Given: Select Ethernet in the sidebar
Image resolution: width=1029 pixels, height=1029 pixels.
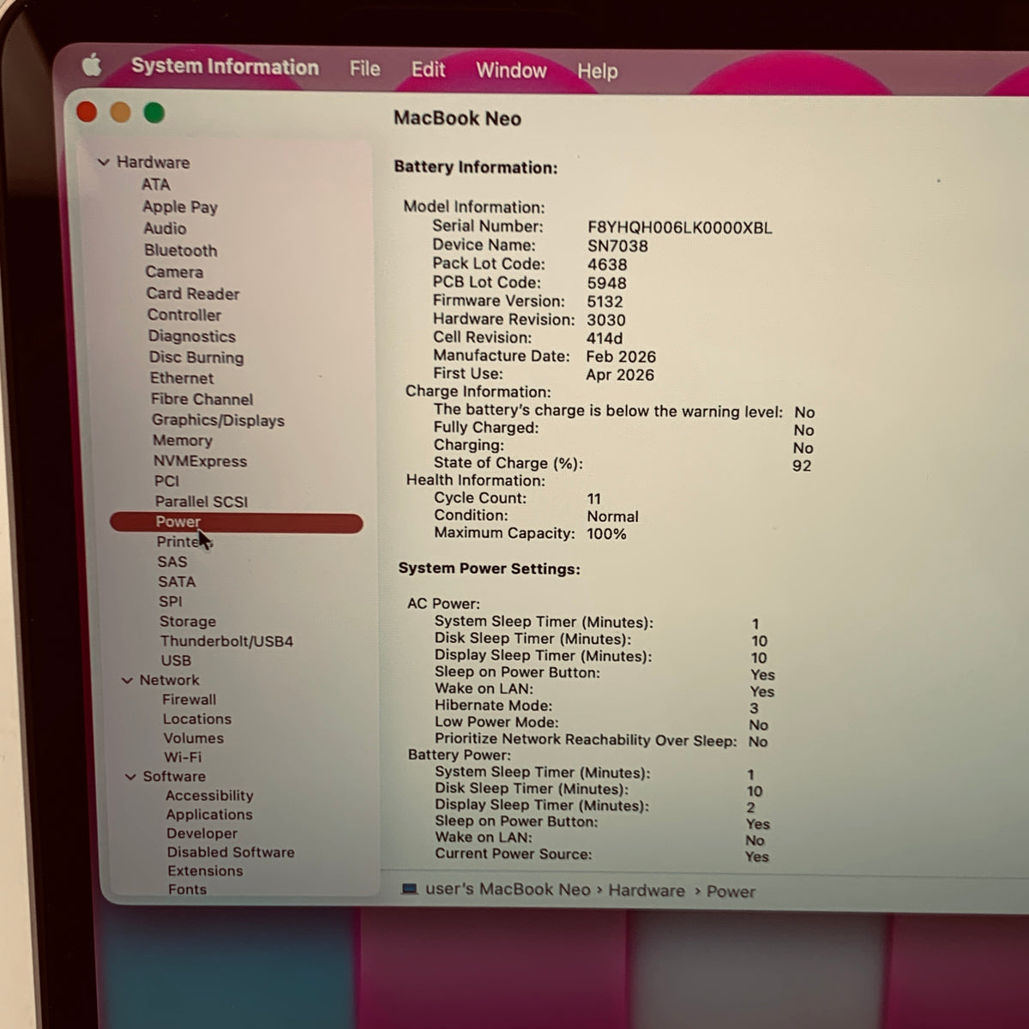Looking at the screenshot, I should (182, 378).
